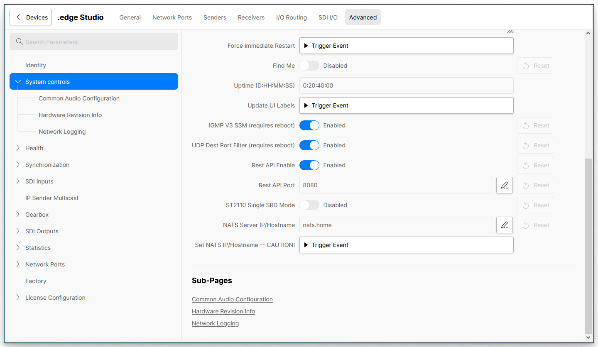
Task: Click the search magnifier in Search Parameters
Action: pyautogui.click(x=19, y=42)
